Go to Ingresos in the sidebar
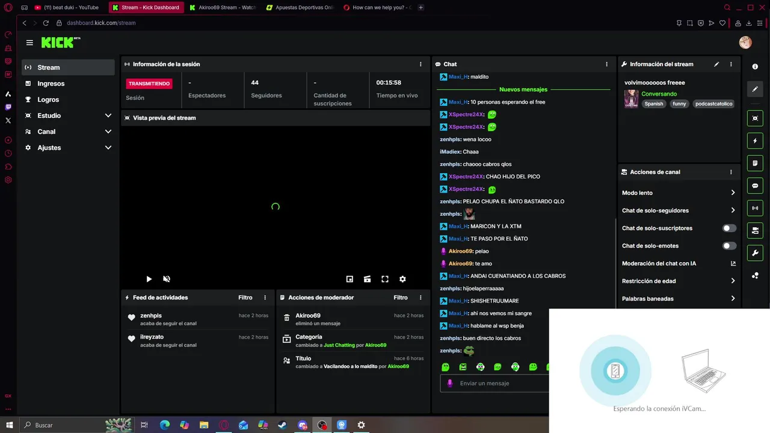 (68, 84)
